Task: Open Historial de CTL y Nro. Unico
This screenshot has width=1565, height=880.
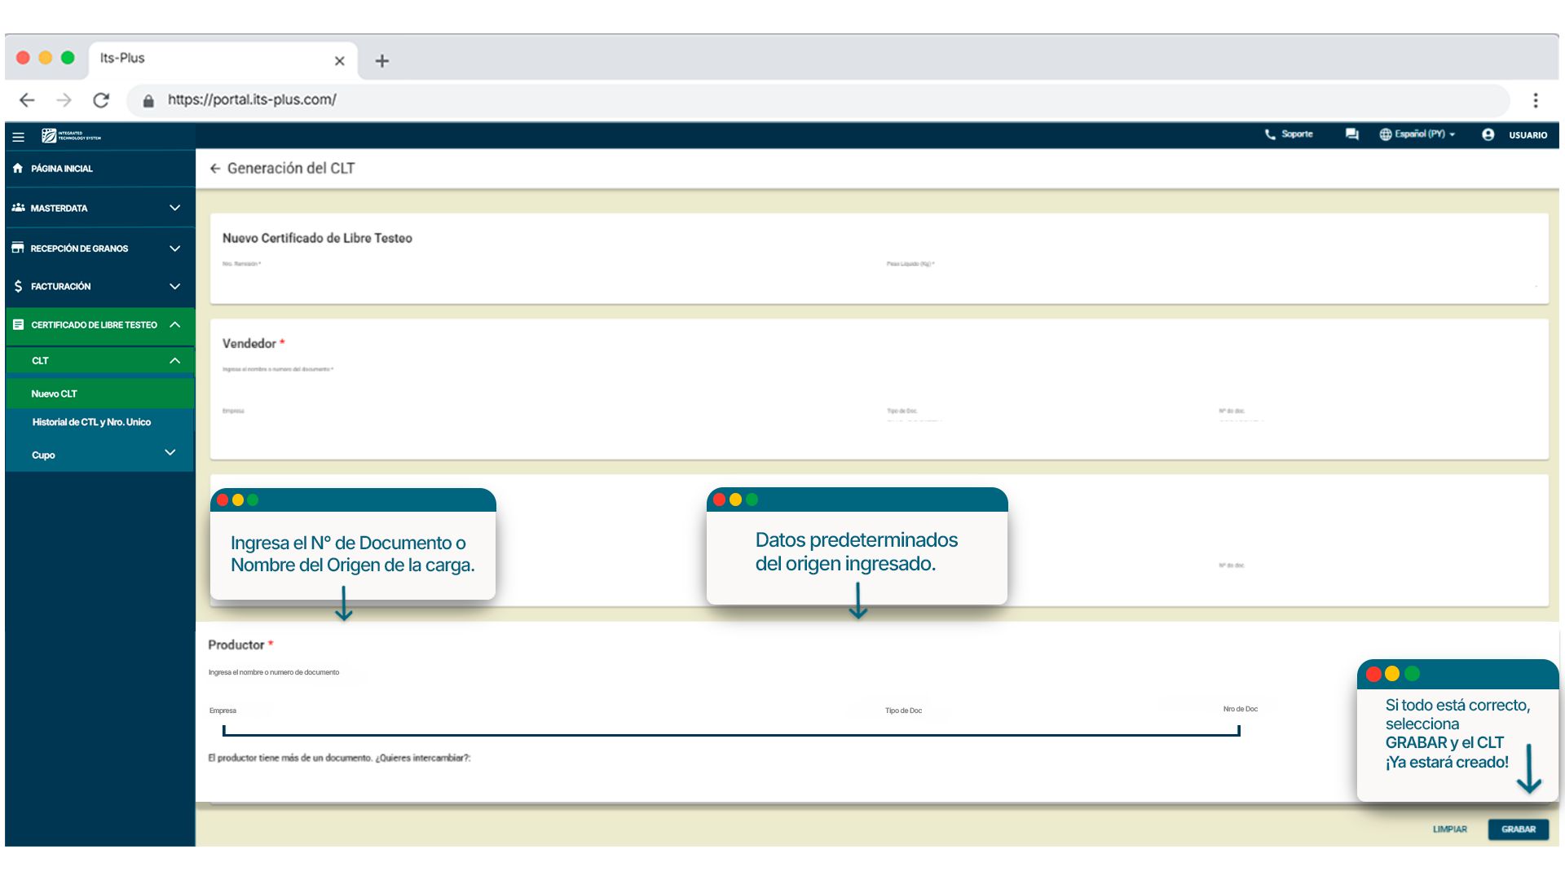Action: coord(91,422)
